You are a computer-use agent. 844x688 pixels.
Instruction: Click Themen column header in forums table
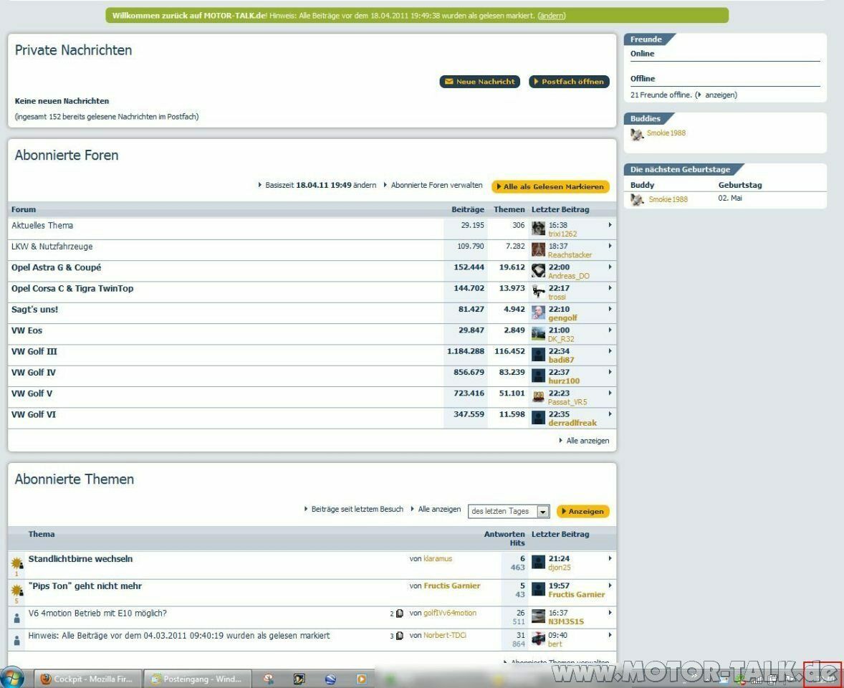point(509,209)
